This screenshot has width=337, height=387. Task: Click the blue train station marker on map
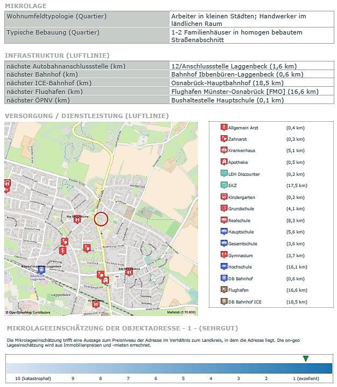[41, 269]
